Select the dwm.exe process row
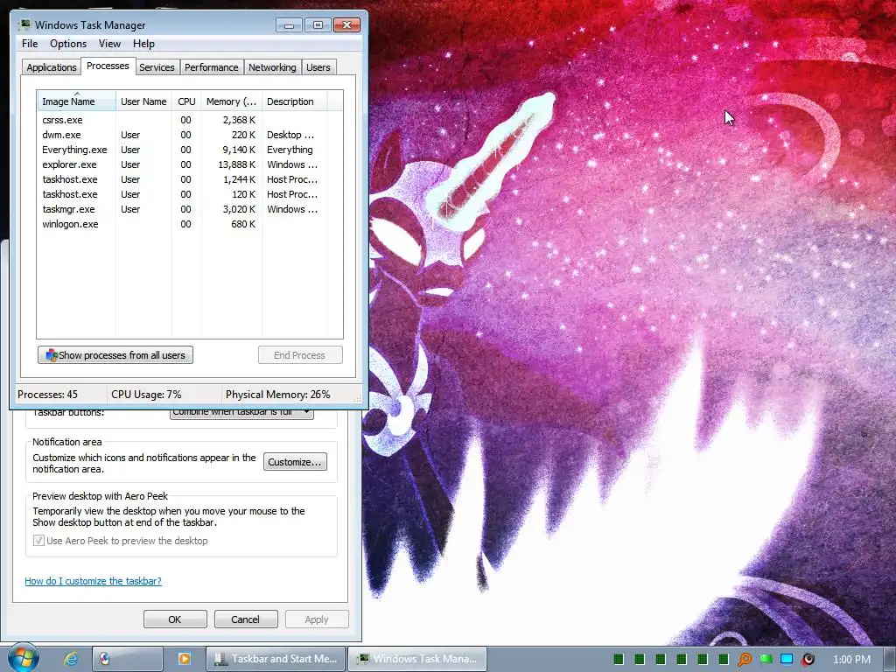The width and height of the screenshot is (896, 672). click(190, 135)
